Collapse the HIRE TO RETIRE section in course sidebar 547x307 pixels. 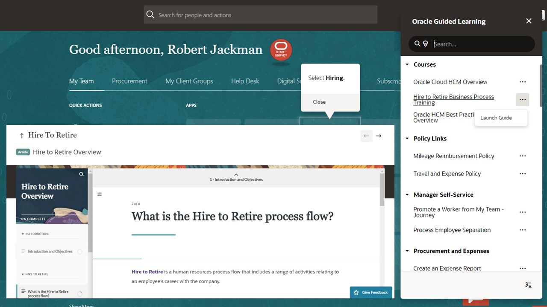(x=23, y=274)
